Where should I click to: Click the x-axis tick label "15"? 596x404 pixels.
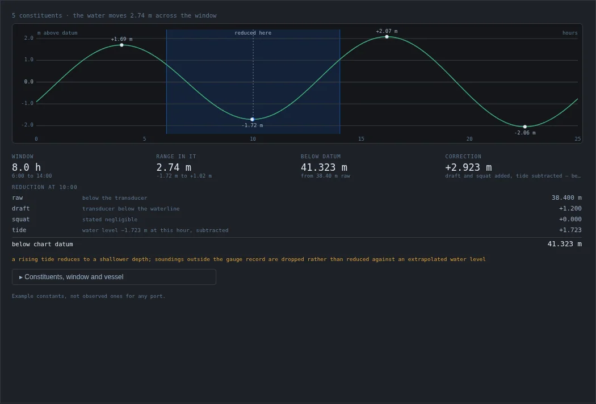[x=361, y=139]
